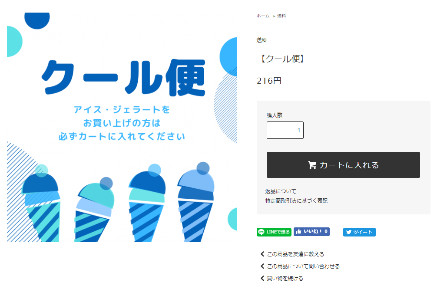The width and height of the screenshot is (437, 289).
Task: Open the ホーム breadcrumb link
Action: click(x=263, y=16)
